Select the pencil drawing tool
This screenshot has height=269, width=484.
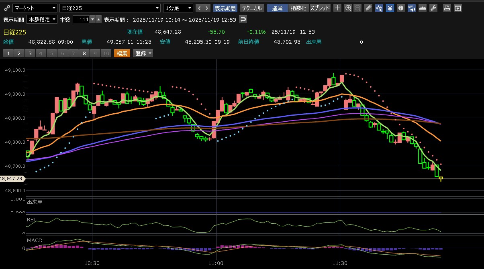[x=368, y=8]
